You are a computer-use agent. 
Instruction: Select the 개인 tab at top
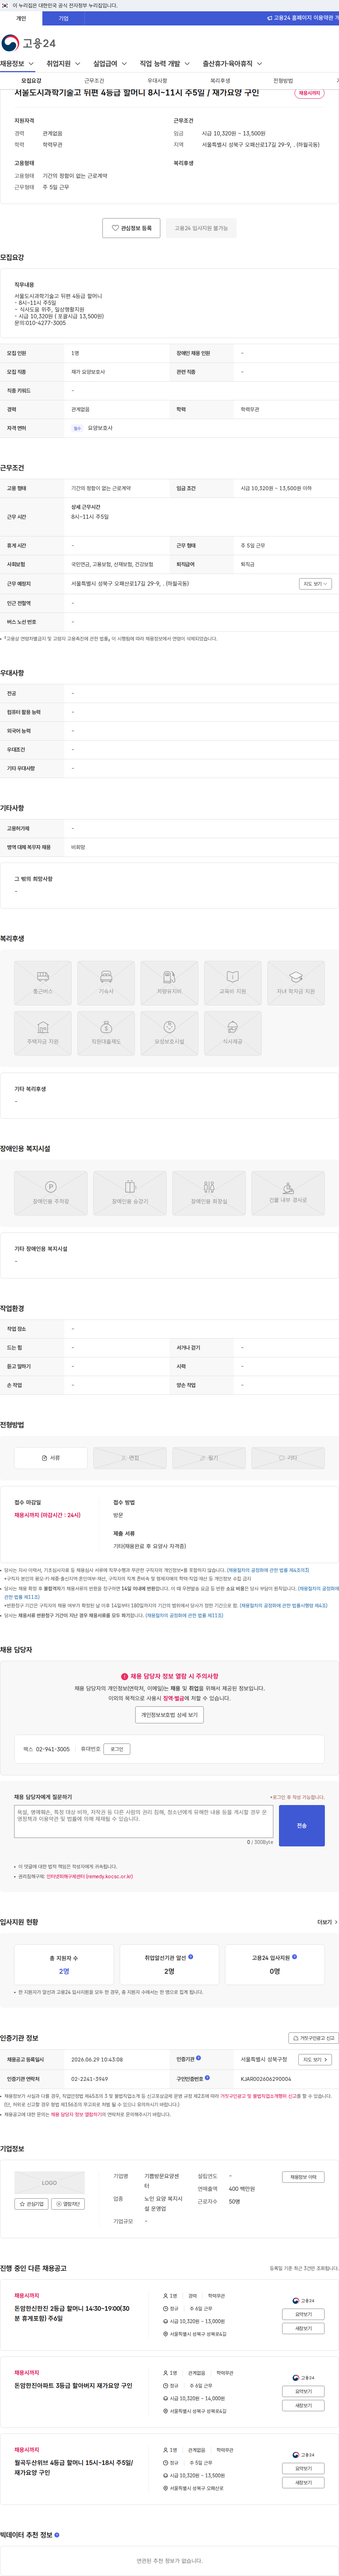[x=21, y=18]
